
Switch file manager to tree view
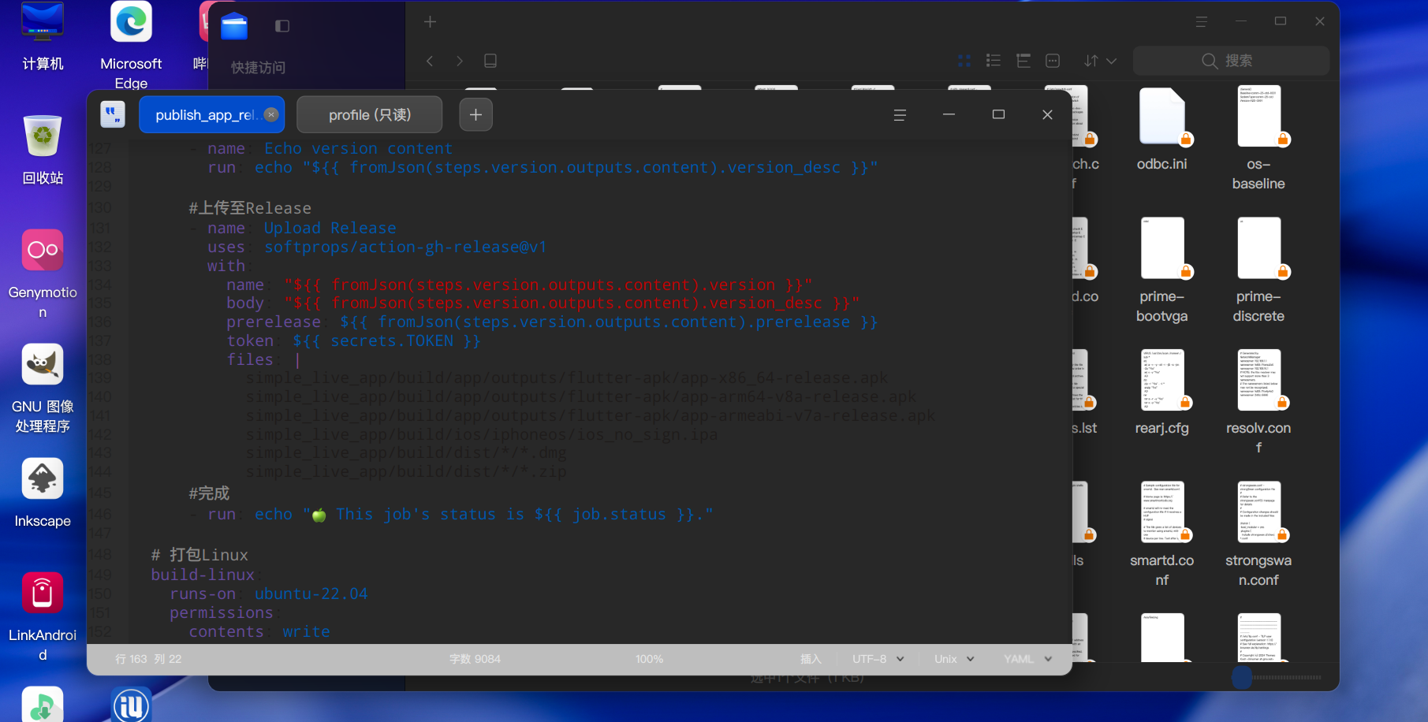point(1023,61)
